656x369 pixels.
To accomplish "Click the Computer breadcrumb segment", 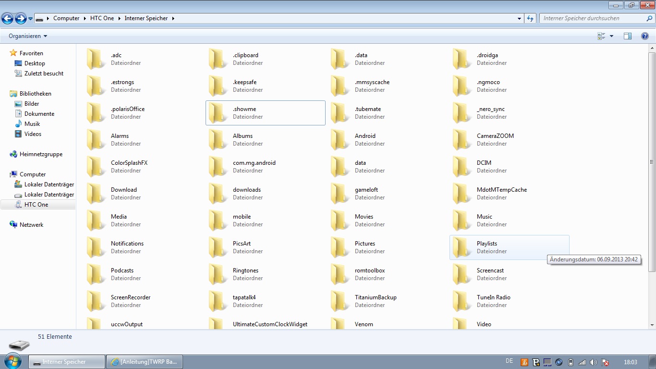I will 66,18.
